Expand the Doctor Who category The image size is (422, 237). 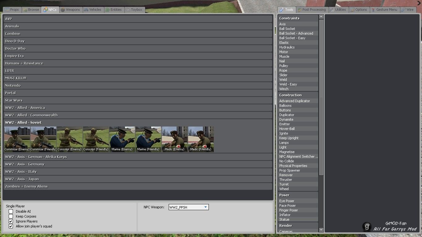pos(138,48)
